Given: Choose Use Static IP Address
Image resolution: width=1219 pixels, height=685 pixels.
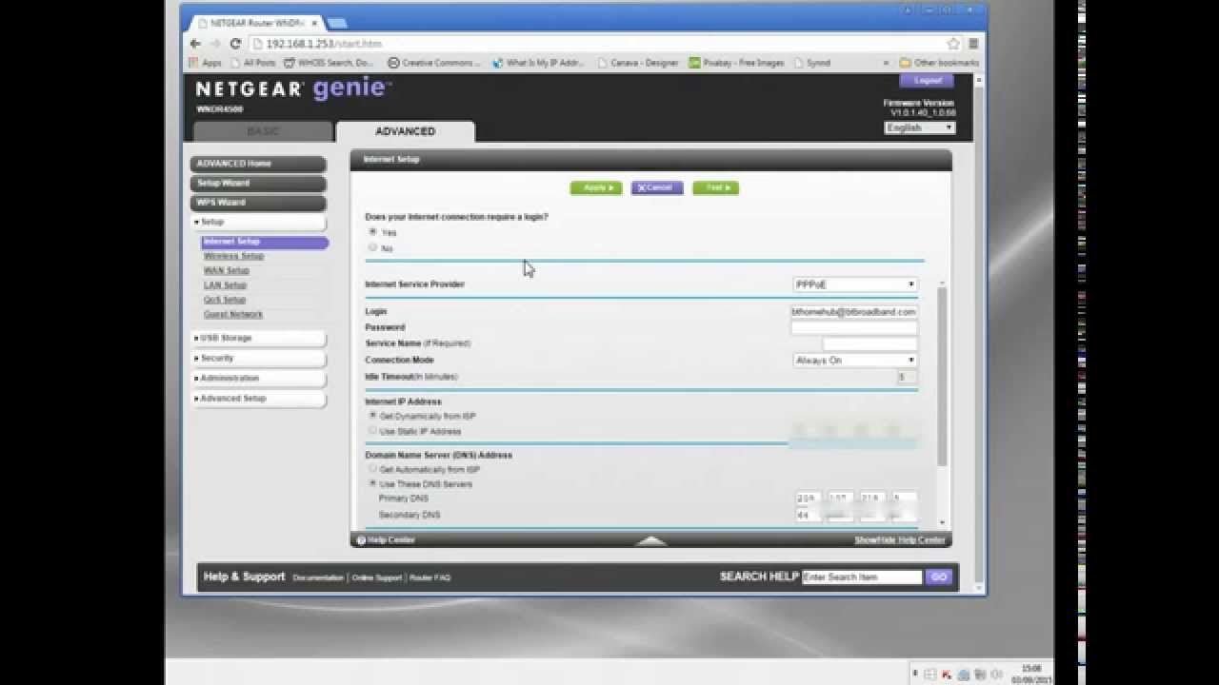Looking at the screenshot, I should tap(372, 431).
